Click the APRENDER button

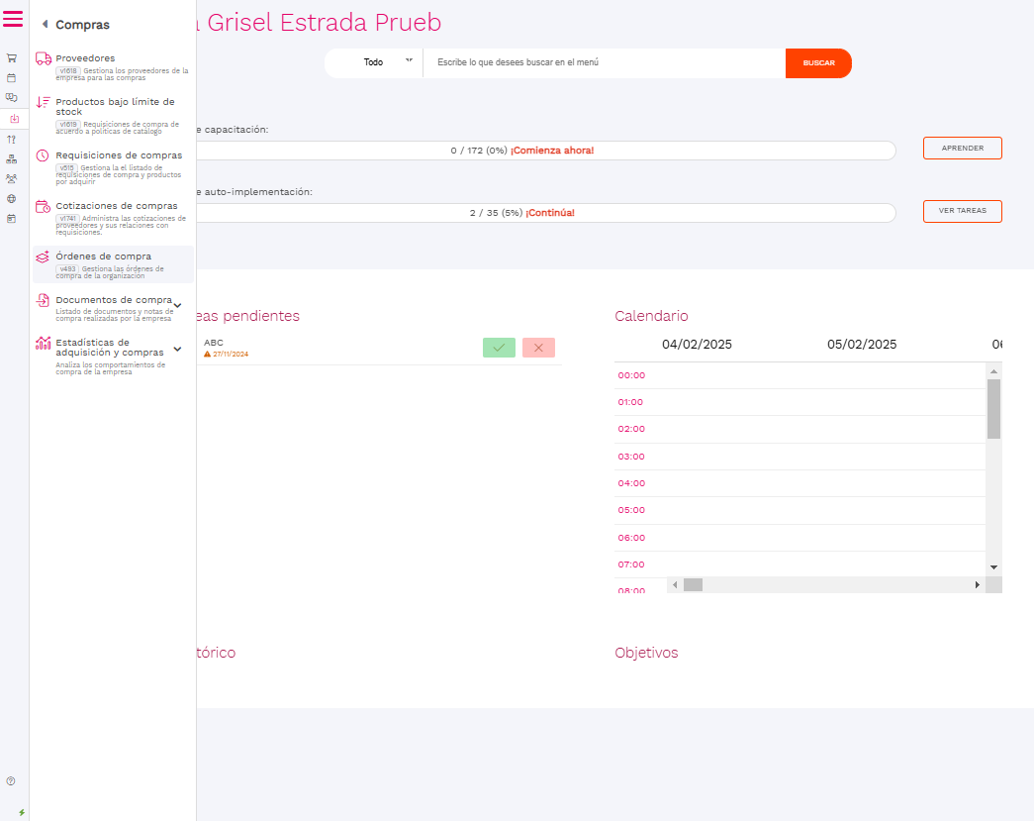(x=962, y=149)
